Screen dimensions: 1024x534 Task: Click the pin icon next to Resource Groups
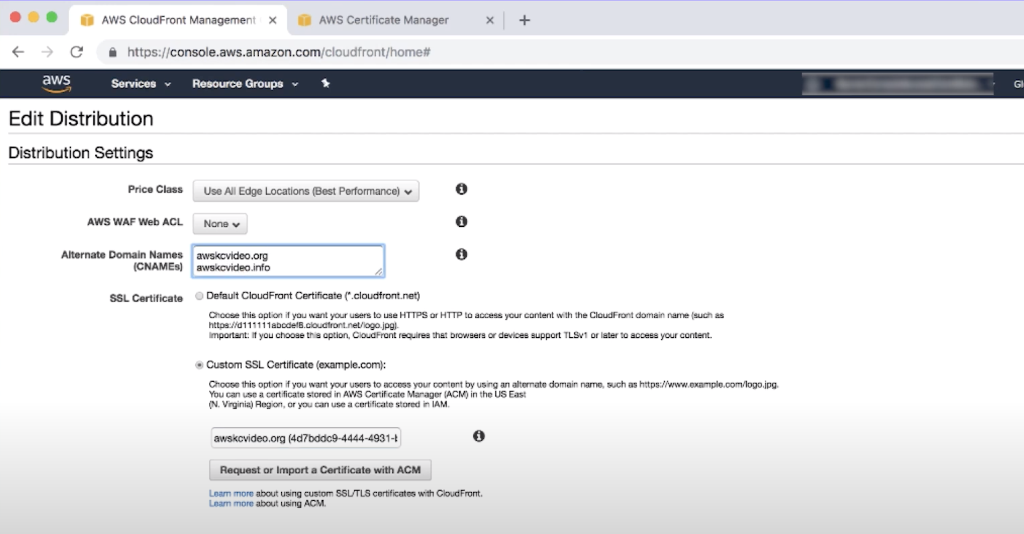click(x=326, y=84)
